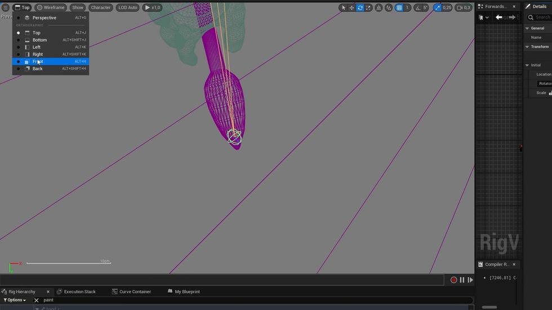Open the camera speed 0,3 control
Screen dimensions: 552x310
pyautogui.click(x=463, y=7)
